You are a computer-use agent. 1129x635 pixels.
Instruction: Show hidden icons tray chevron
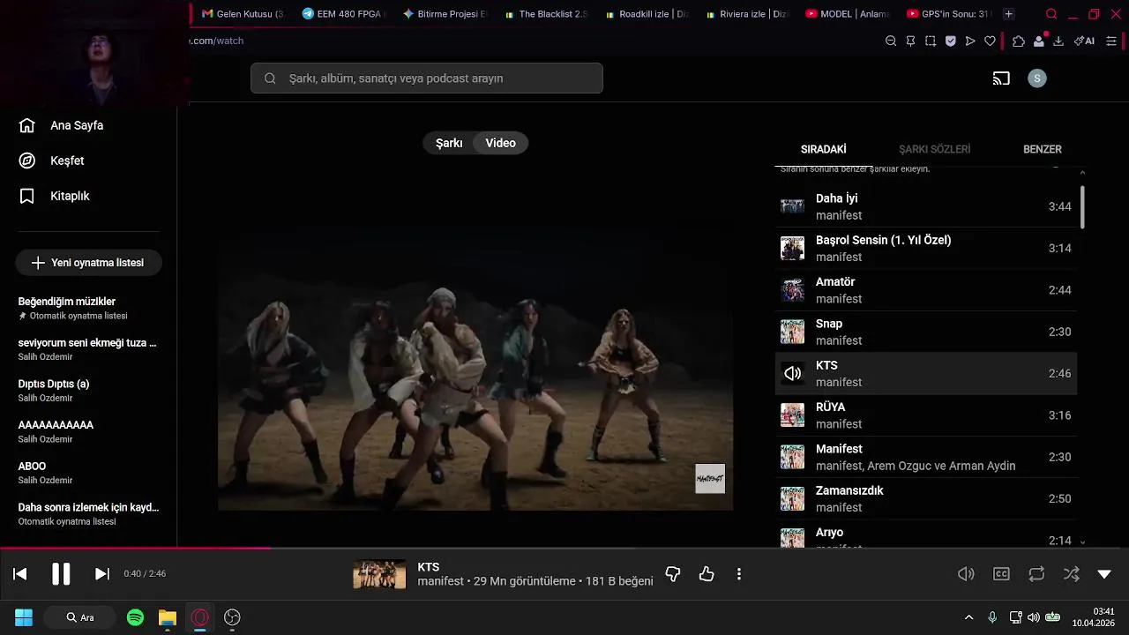coord(968,617)
